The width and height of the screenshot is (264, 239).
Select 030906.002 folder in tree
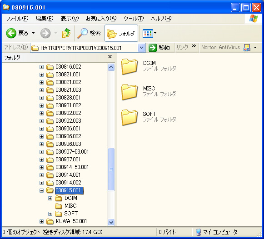click(x=68, y=136)
